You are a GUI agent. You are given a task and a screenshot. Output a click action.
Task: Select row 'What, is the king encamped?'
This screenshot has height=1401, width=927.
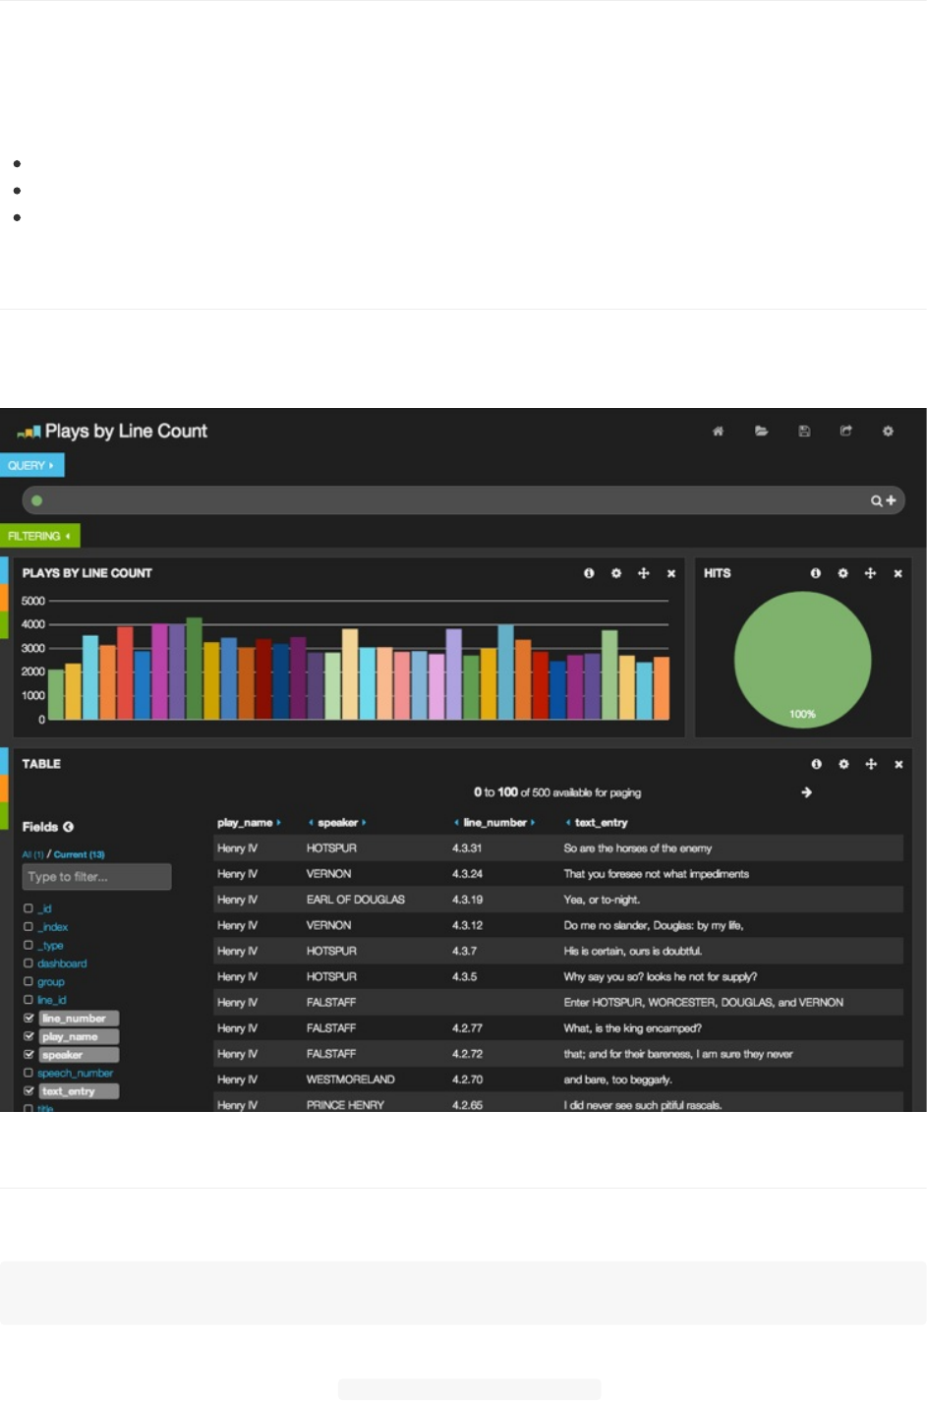pyautogui.click(x=558, y=1028)
